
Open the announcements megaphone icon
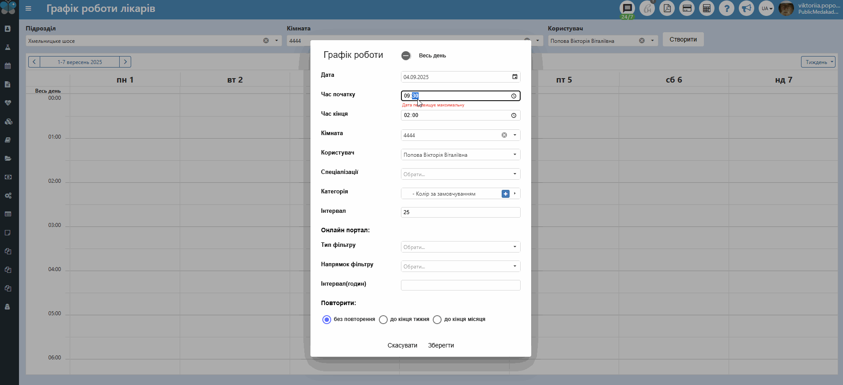746,8
